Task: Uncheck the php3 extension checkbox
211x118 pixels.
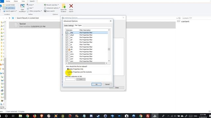Action: (67, 35)
